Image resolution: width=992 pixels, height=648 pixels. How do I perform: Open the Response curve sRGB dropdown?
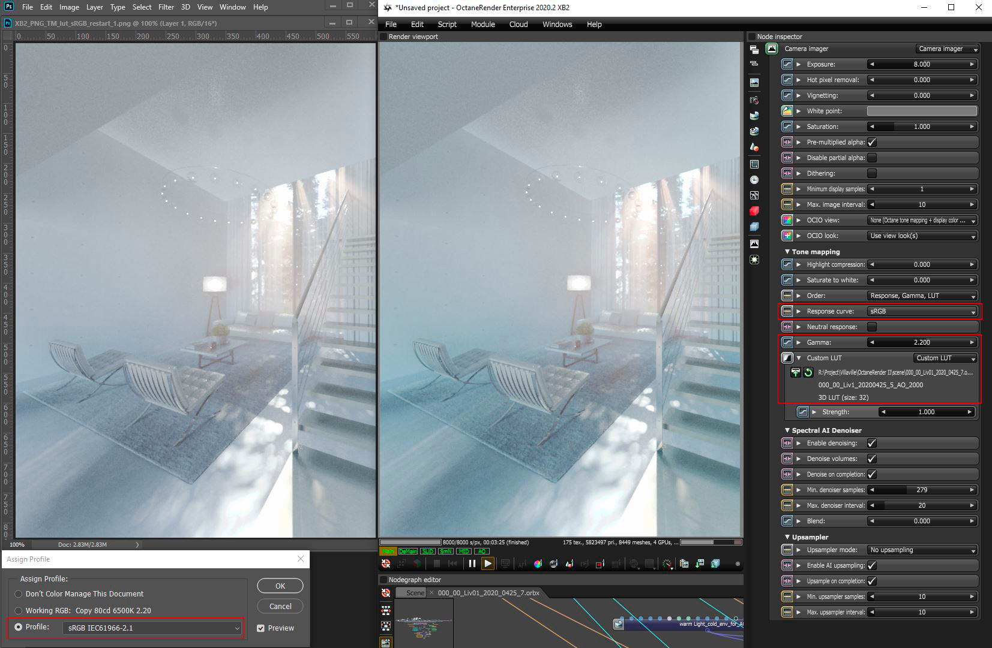click(x=922, y=311)
